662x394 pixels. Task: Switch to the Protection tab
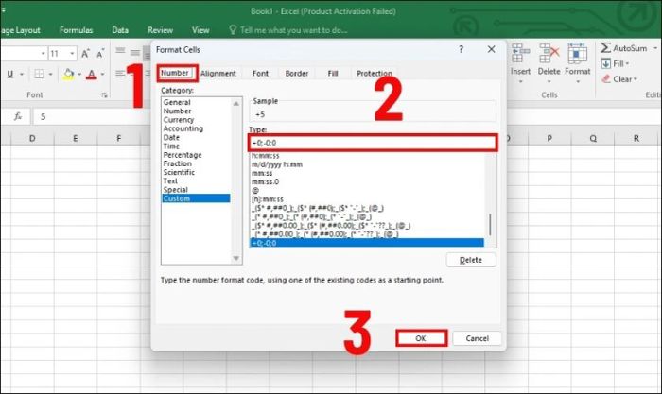375,74
